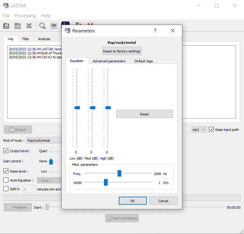Open the Kind of music dropdown
Screen dimensions: 244x234
[x=44, y=140]
